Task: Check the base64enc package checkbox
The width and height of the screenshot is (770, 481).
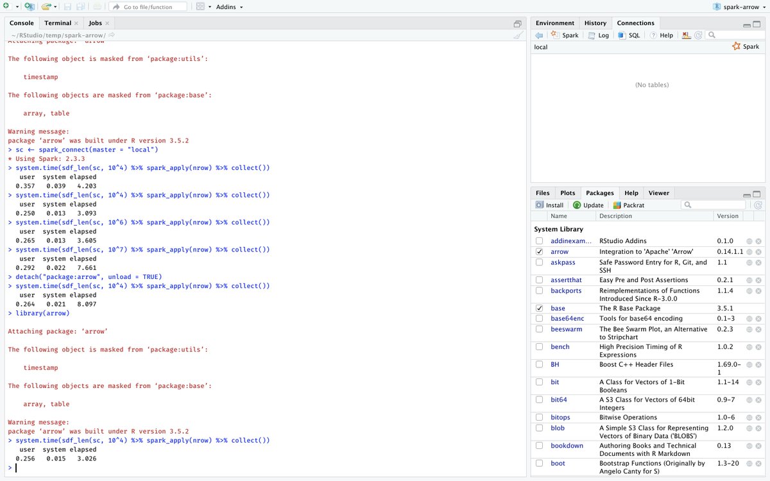Action: tap(539, 319)
